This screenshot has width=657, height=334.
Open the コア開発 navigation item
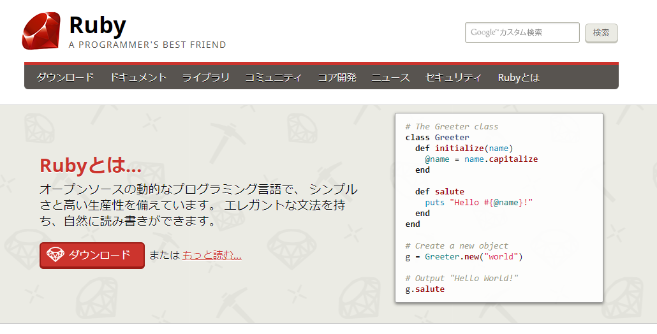[x=337, y=77]
